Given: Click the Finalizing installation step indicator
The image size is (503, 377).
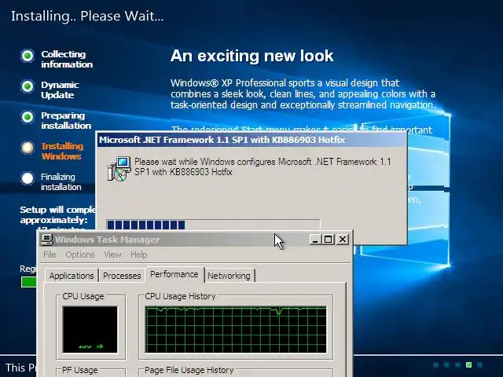Looking at the screenshot, I should (28, 178).
